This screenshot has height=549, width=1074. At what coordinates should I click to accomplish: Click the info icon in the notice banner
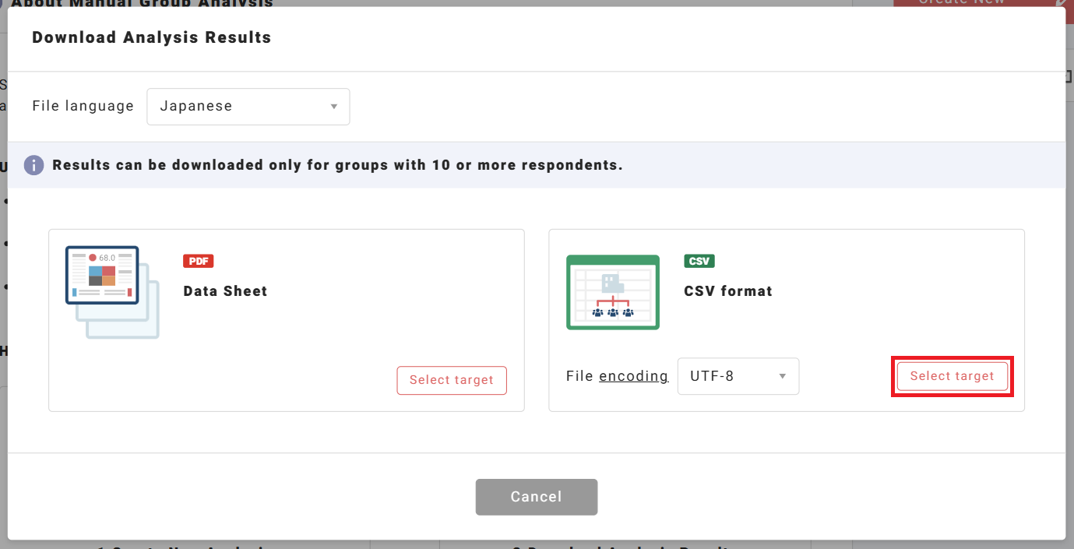point(33,165)
